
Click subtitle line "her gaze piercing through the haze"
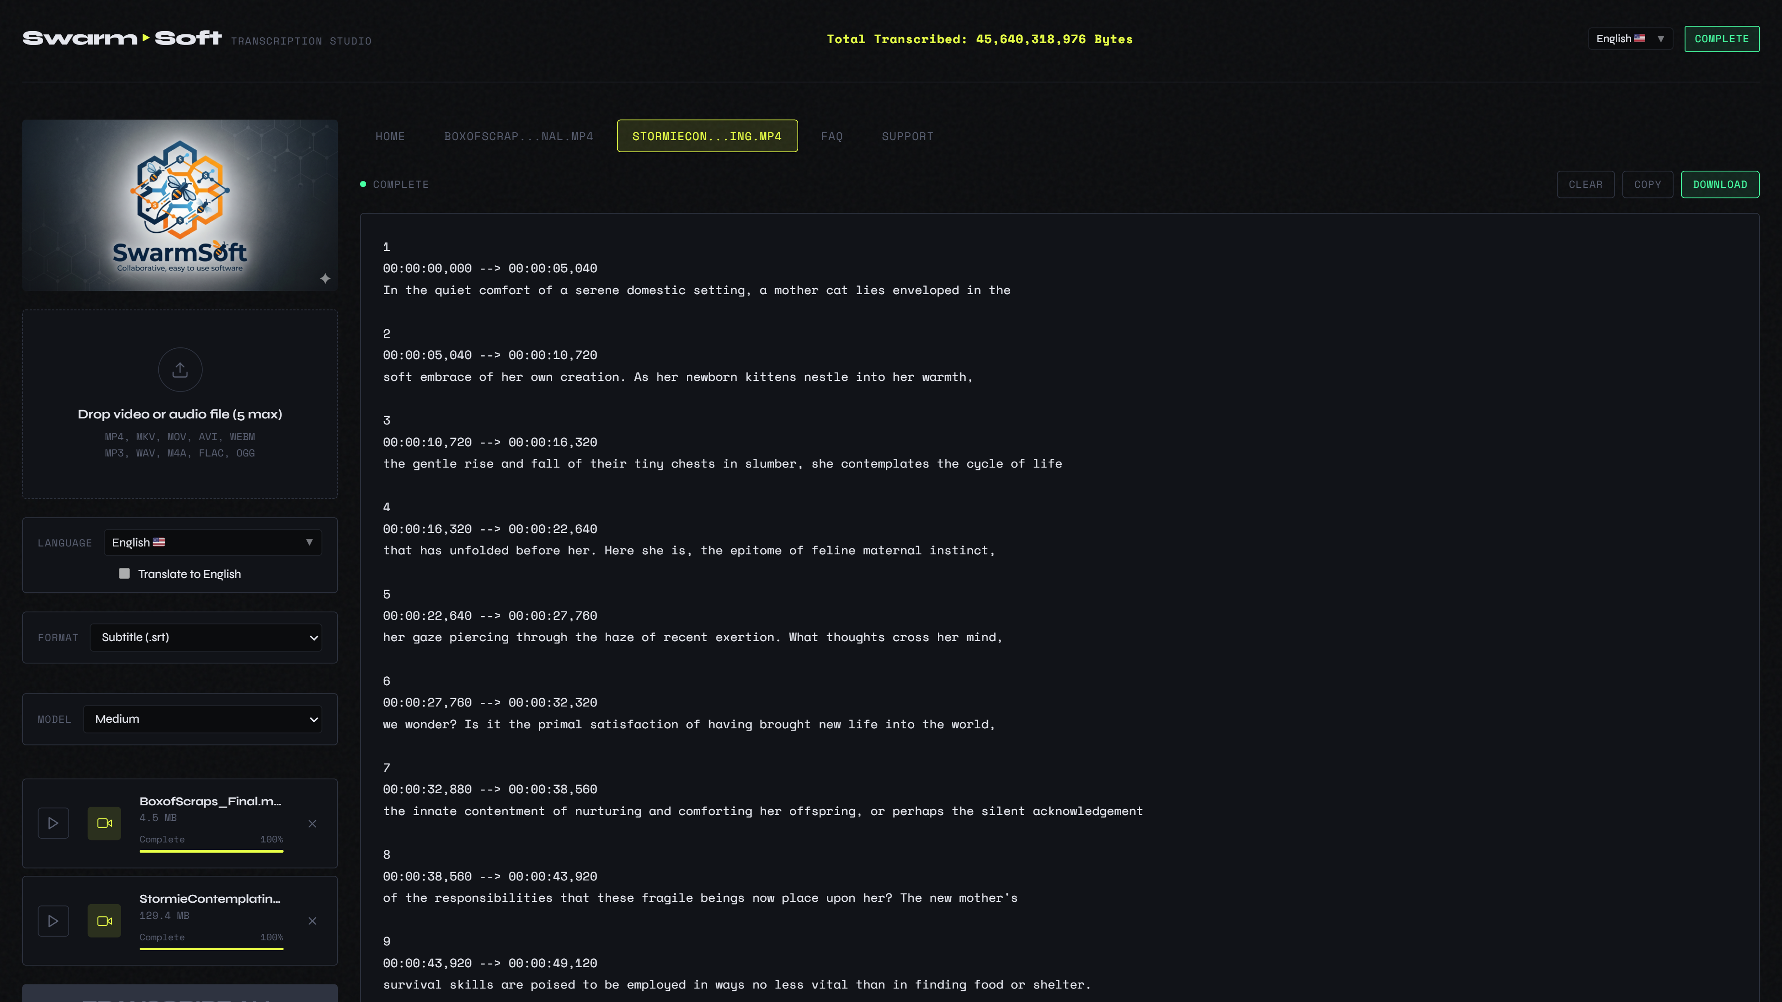(x=692, y=637)
